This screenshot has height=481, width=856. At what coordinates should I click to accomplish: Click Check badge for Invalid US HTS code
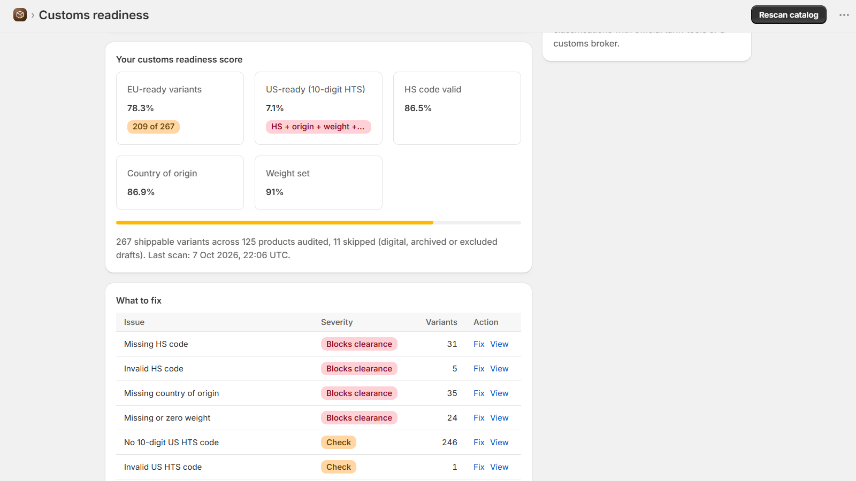point(339,467)
